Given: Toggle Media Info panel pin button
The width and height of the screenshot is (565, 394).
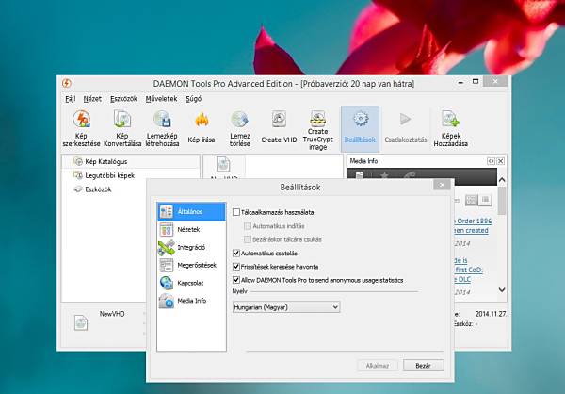Looking at the screenshot, I should tap(491, 161).
